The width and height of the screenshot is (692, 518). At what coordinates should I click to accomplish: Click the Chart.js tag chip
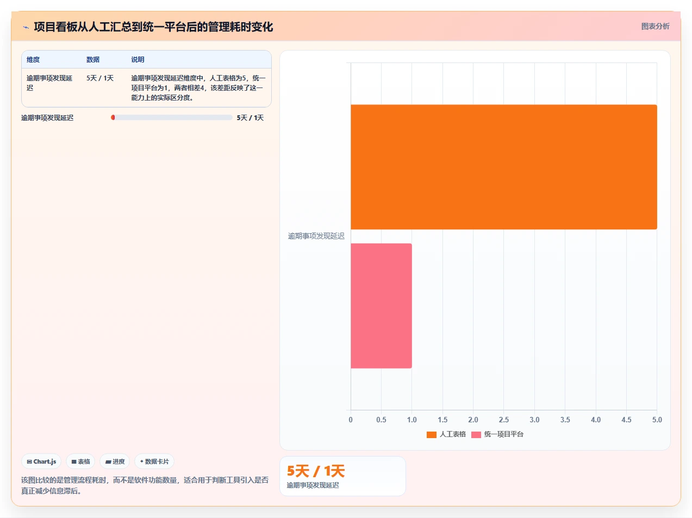tap(41, 461)
